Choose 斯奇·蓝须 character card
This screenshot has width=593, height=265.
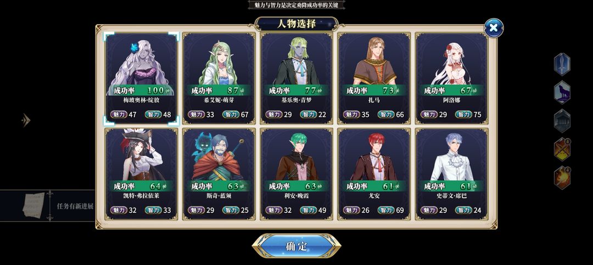pos(219,174)
